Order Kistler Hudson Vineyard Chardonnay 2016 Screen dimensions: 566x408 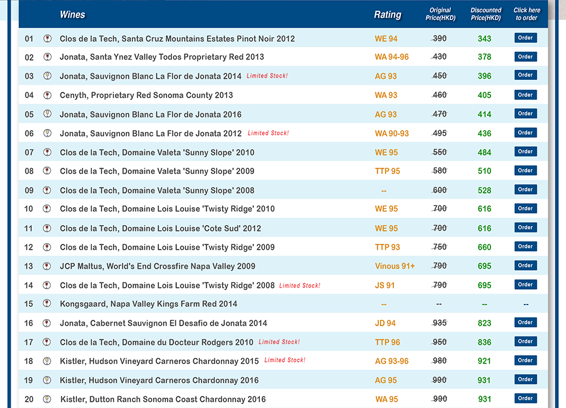pos(525,379)
